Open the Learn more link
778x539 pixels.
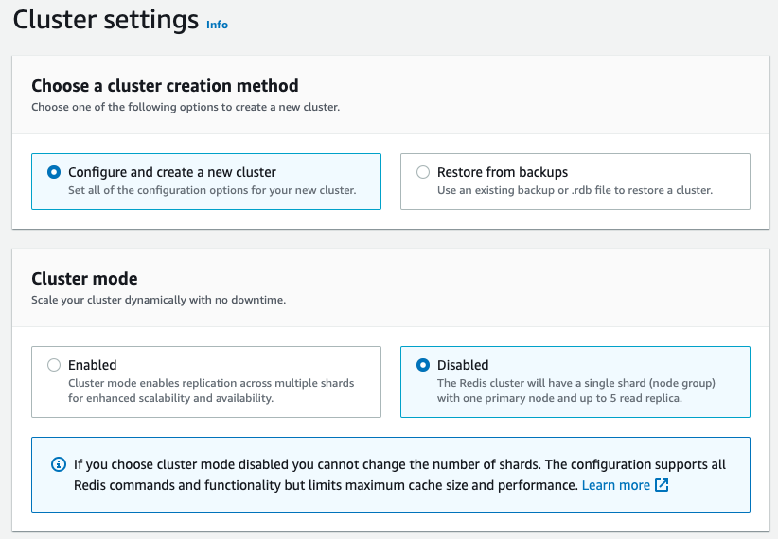pos(616,485)
